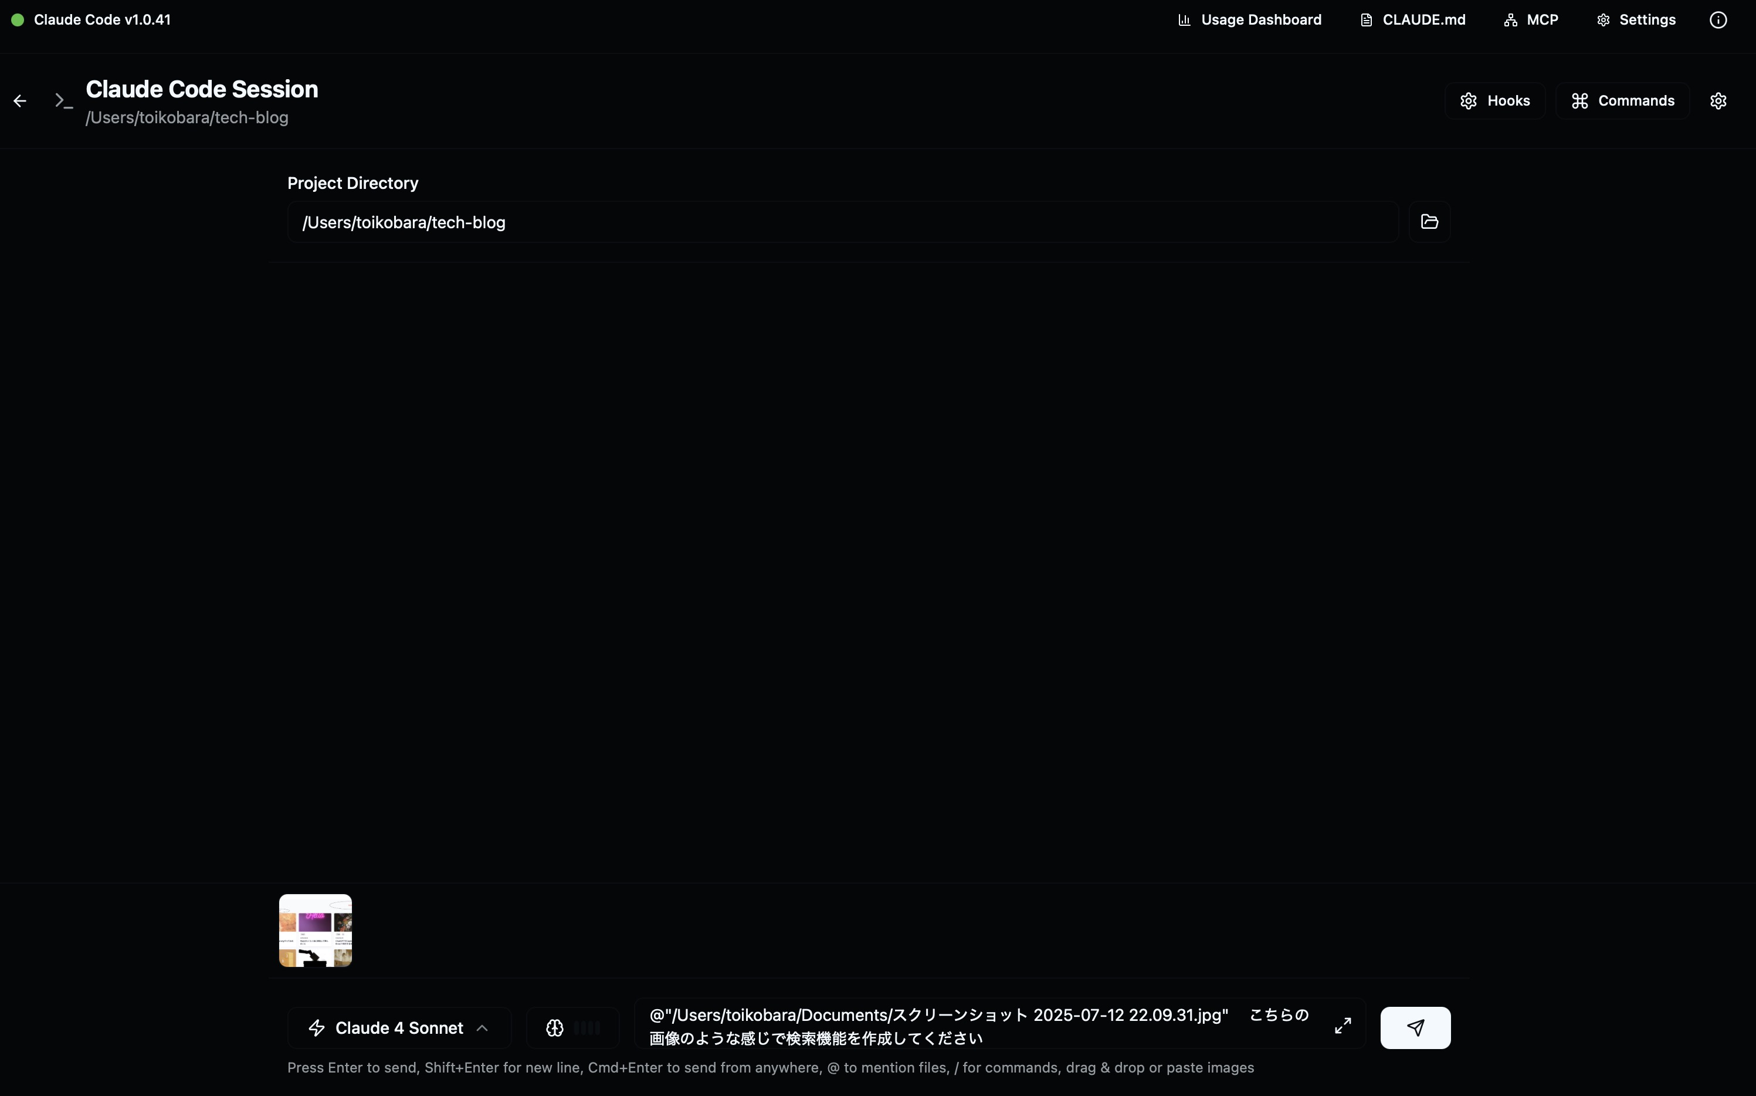Toggle thinking mode with the brain icon

click(x=555, y=1027)
